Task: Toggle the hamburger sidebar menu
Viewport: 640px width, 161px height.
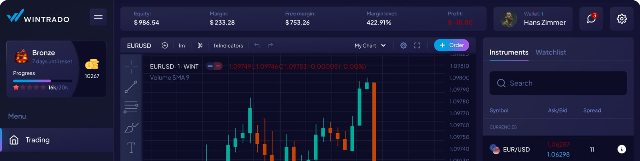Action: point(98,17)
